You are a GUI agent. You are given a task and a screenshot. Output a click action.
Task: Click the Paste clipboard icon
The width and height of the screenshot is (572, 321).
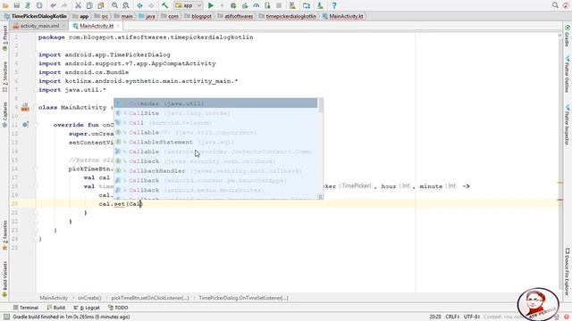coord(101,5)
